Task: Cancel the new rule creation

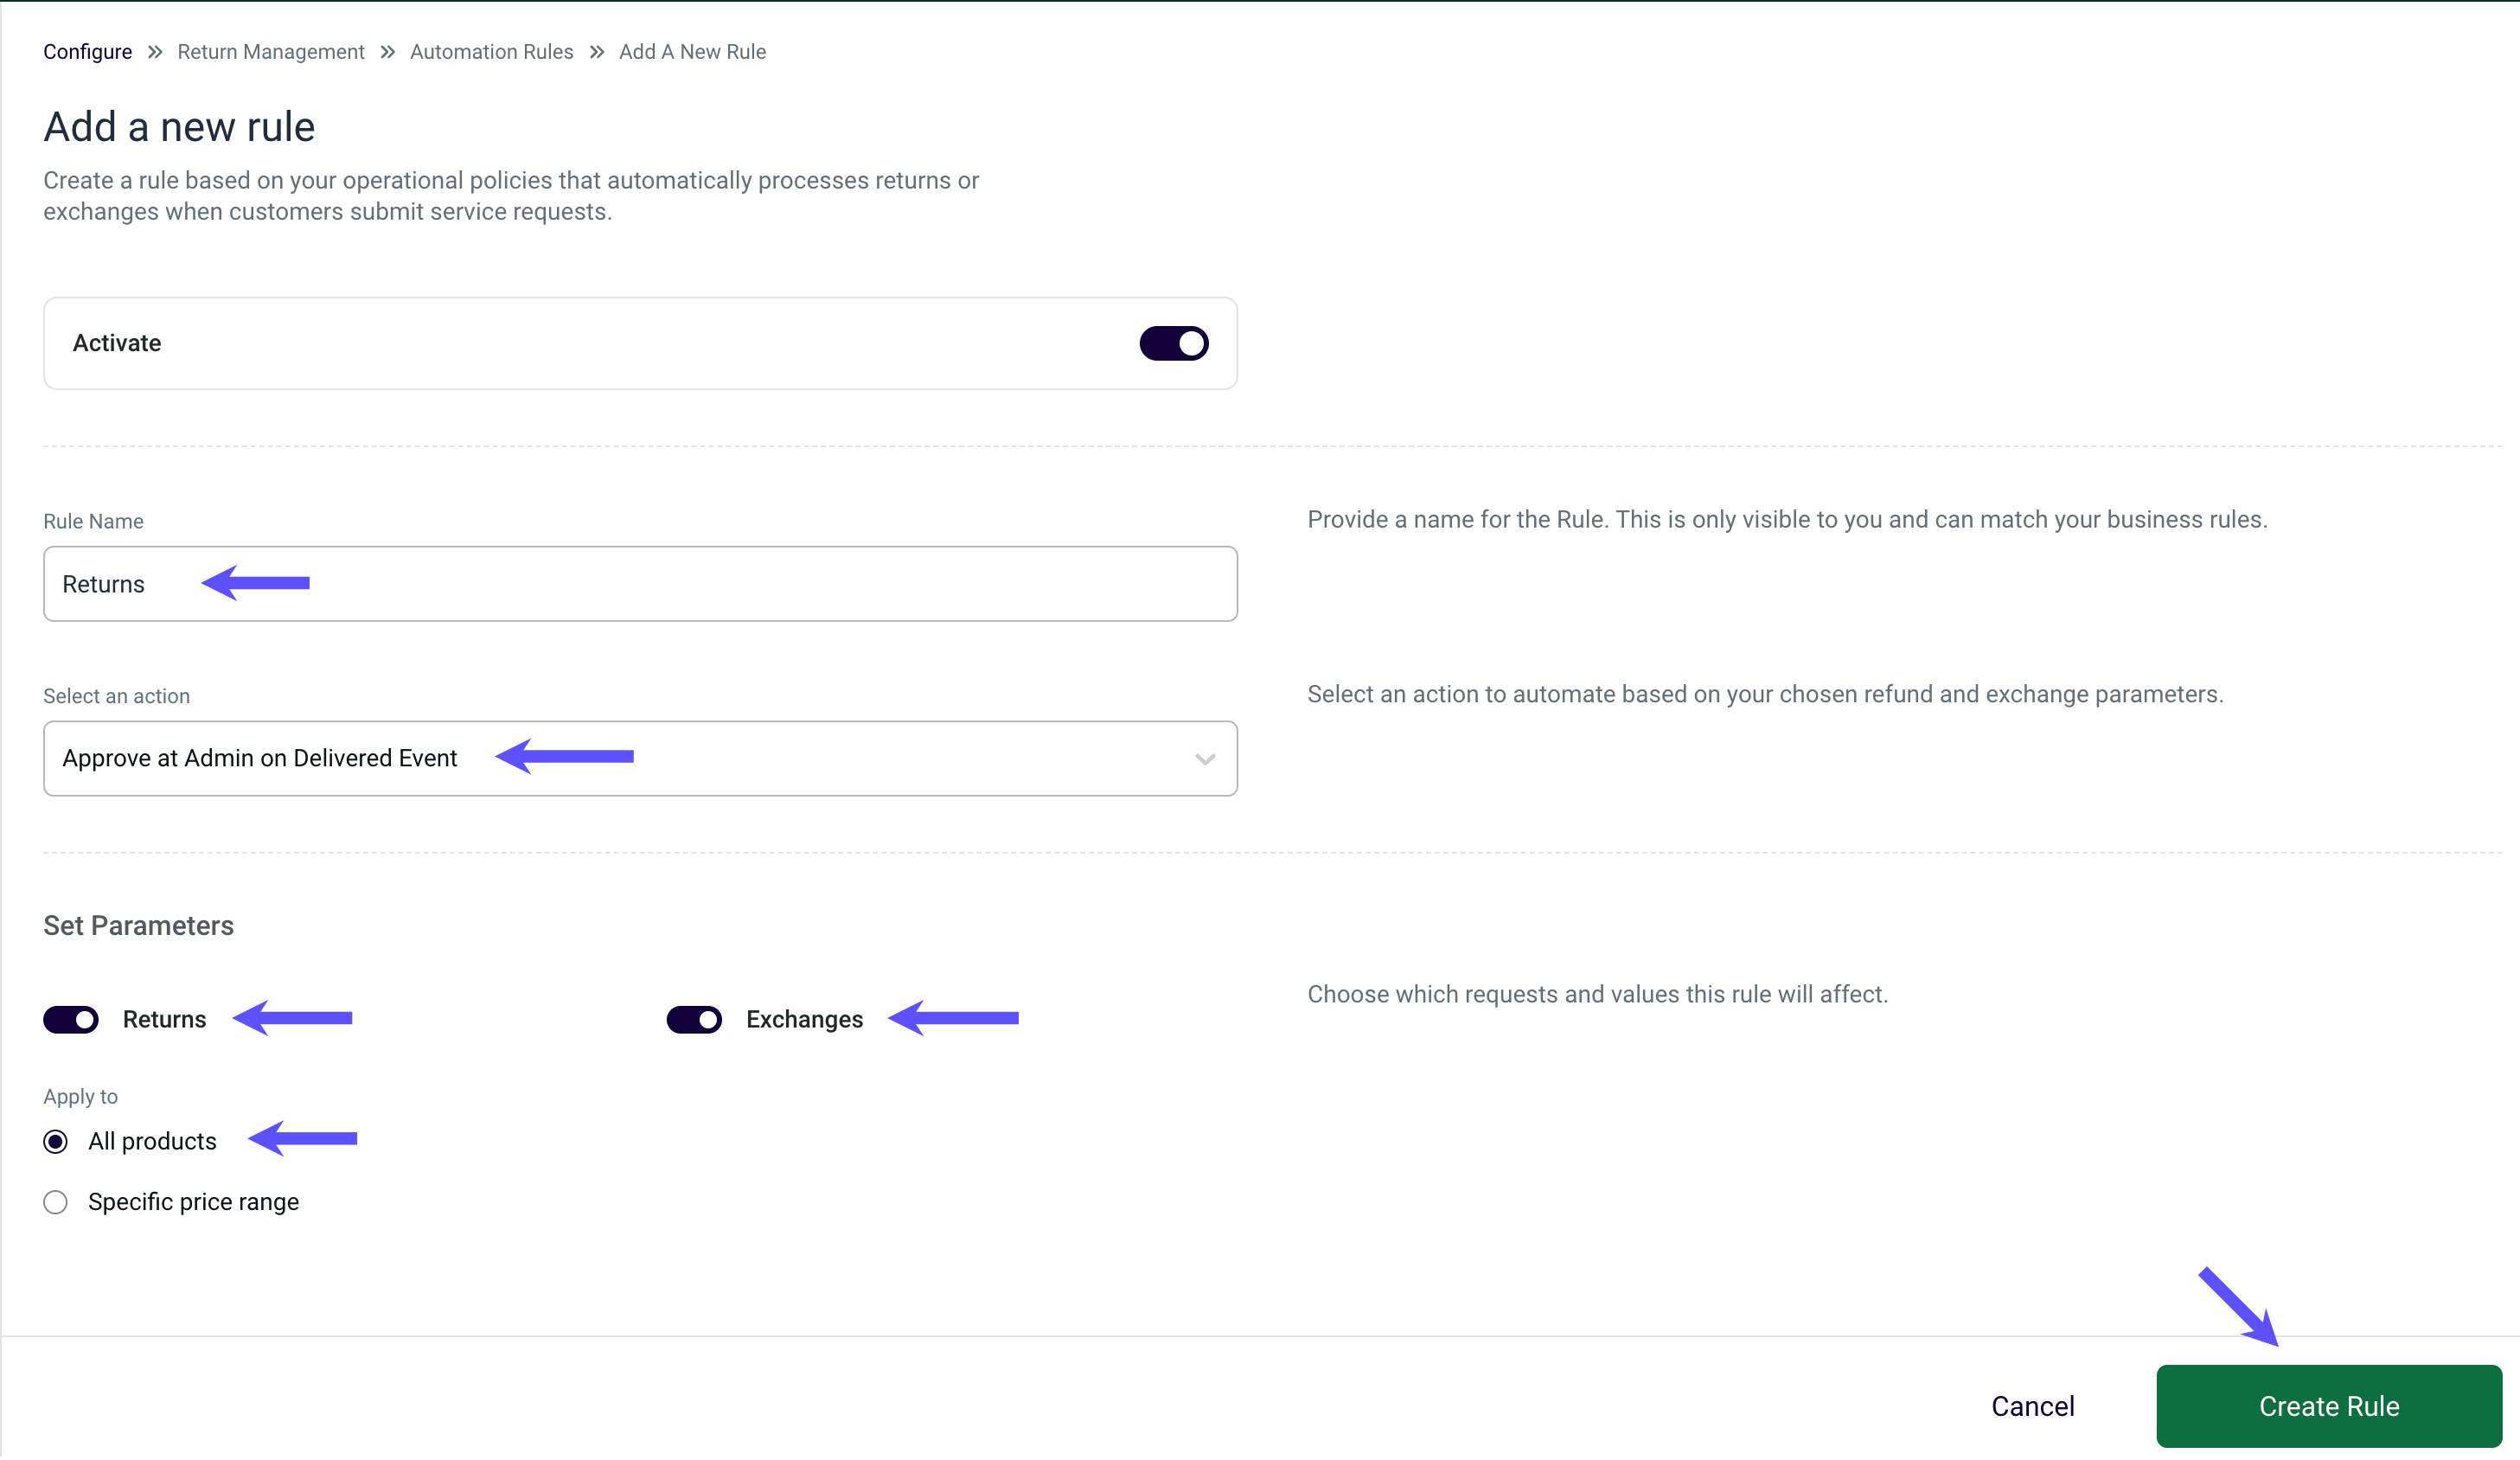Action: pyautogui.click(x=2032, y=1406)
